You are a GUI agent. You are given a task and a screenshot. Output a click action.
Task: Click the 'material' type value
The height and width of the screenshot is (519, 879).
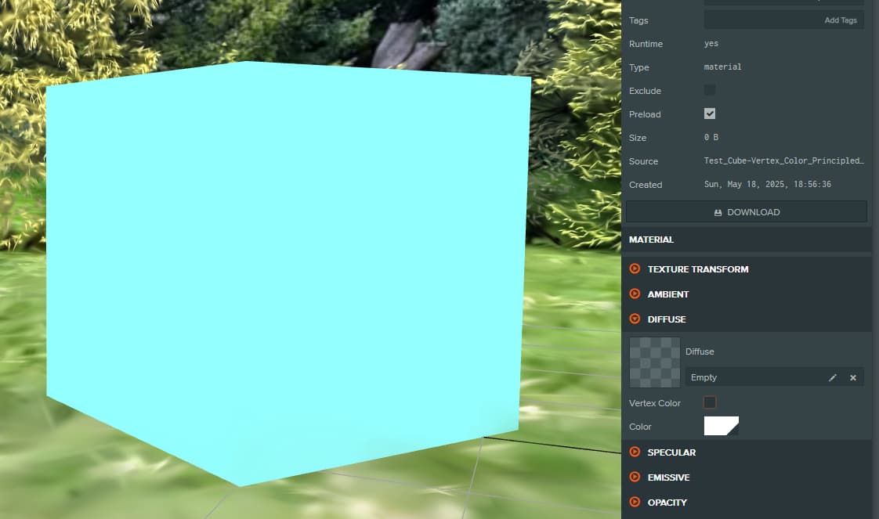point(722,67)
